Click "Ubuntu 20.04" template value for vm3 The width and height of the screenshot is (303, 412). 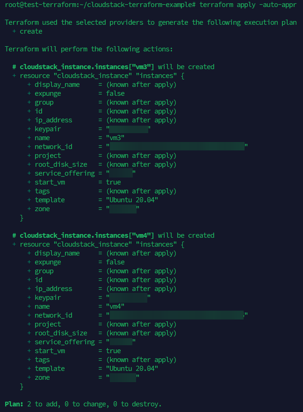coord(132,200)
